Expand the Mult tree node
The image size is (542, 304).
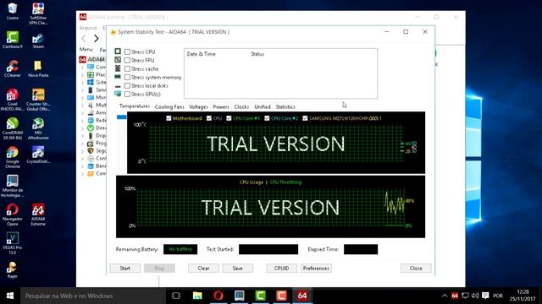[x=83, y=105]
